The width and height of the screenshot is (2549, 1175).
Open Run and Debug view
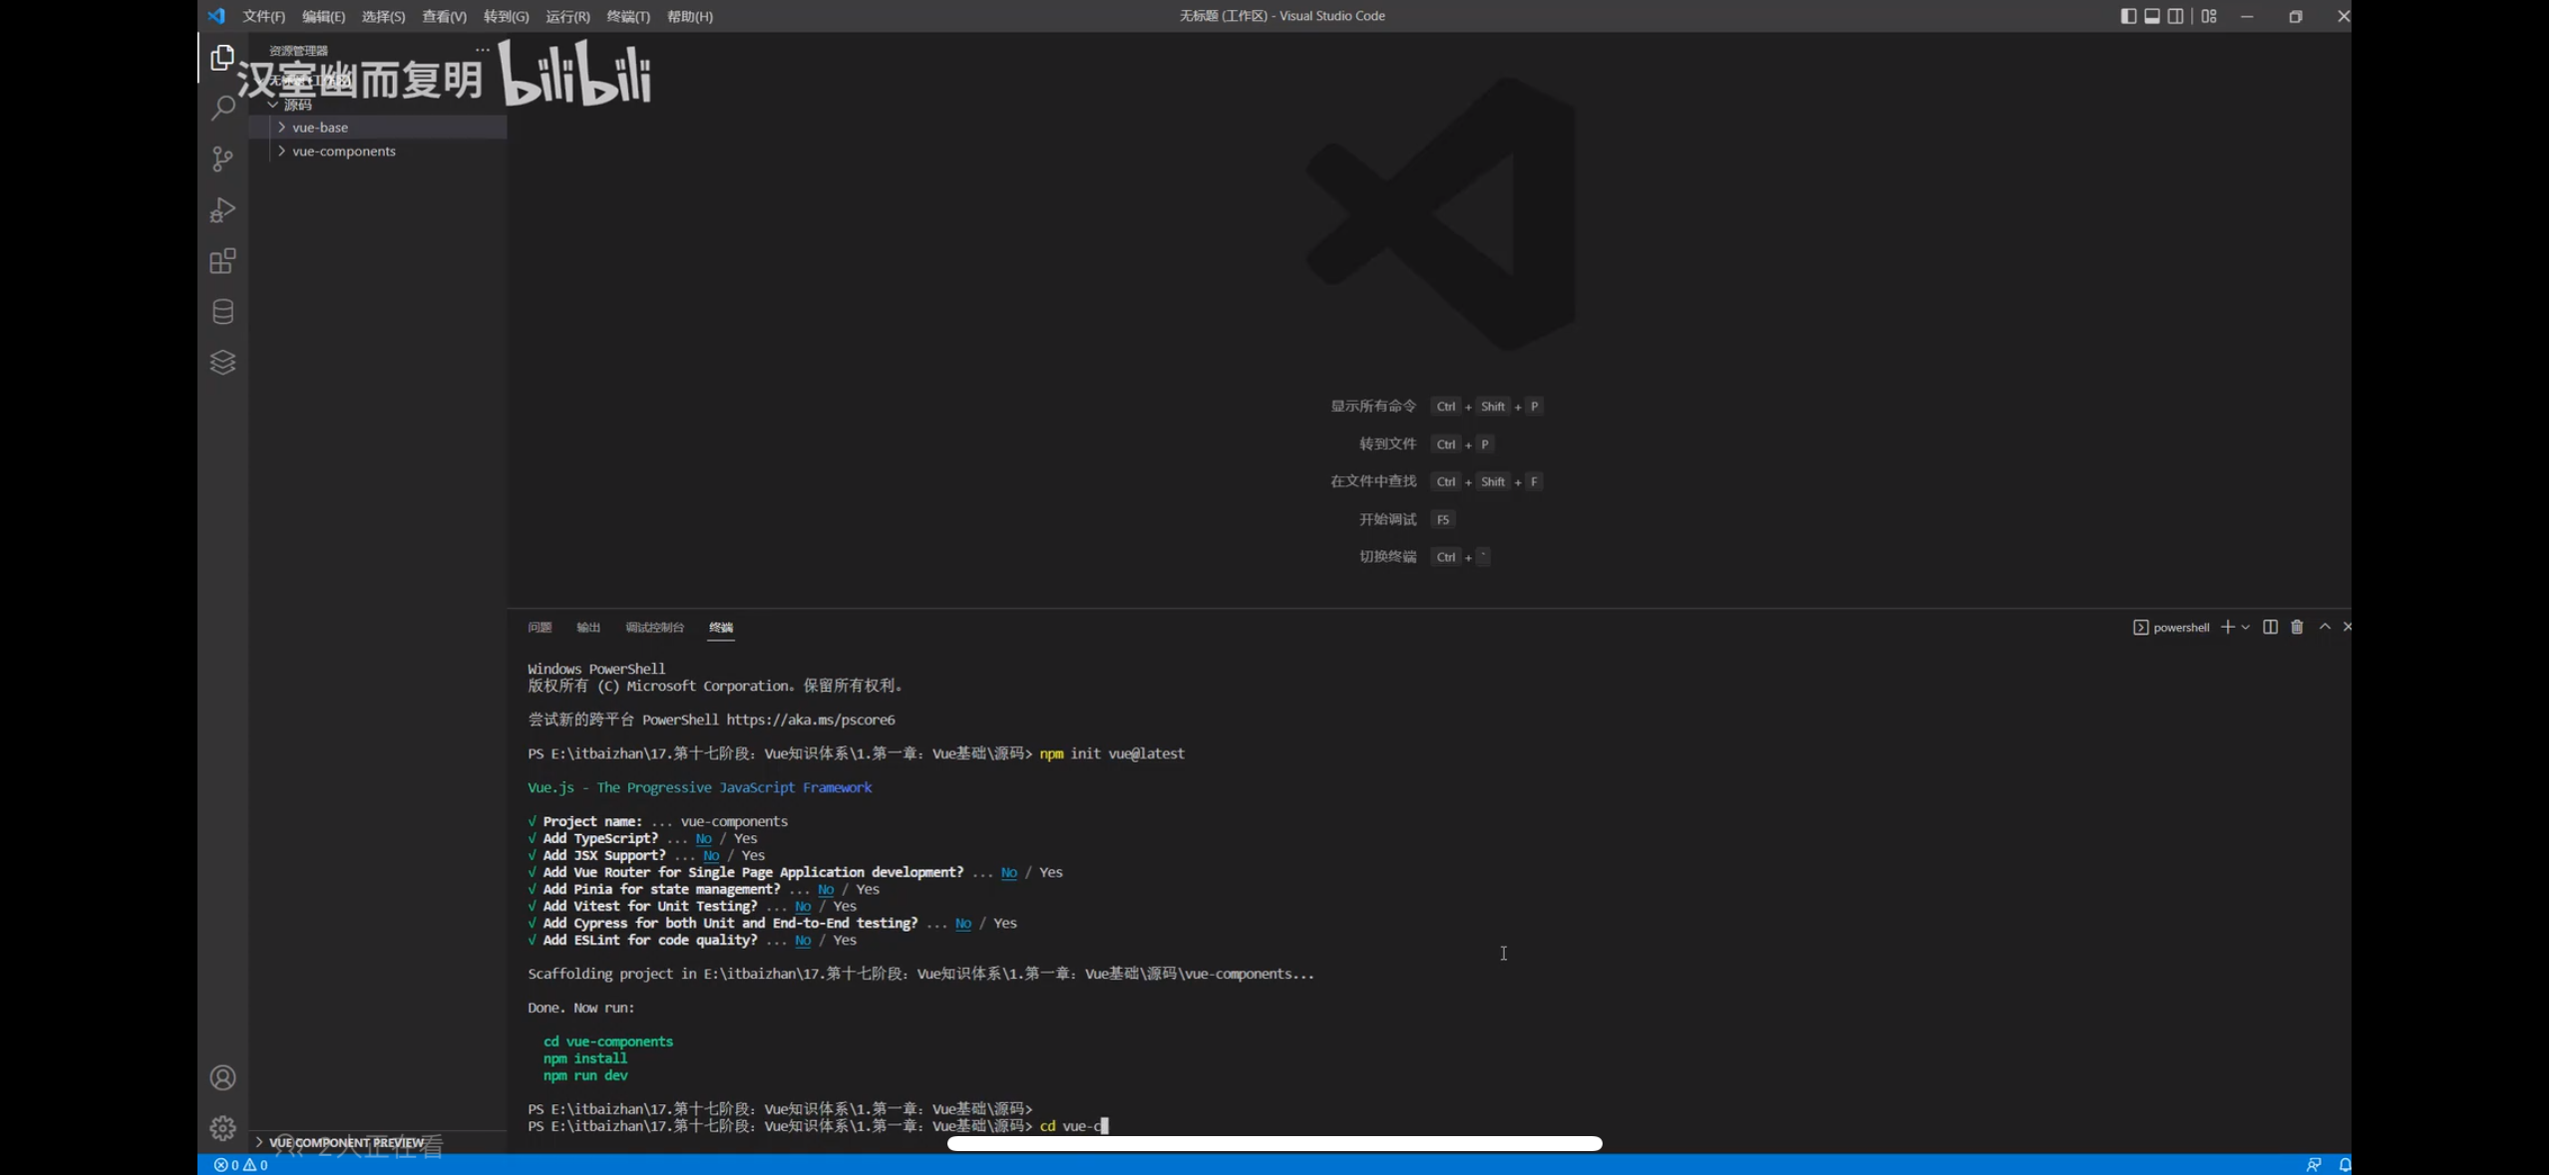tap(222, 210)
